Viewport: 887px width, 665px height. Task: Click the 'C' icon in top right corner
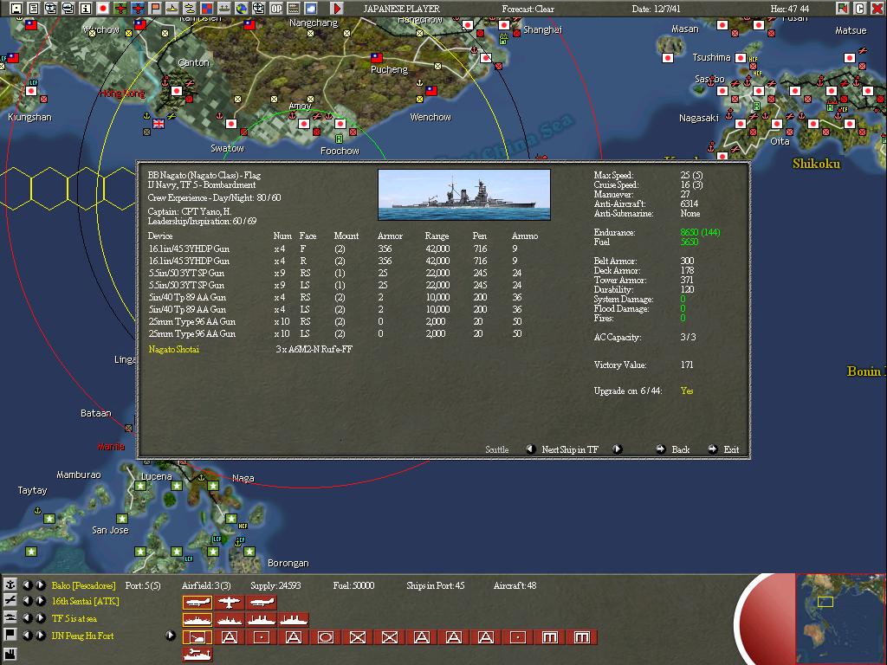pyautogui.click(x=860, y=8)
